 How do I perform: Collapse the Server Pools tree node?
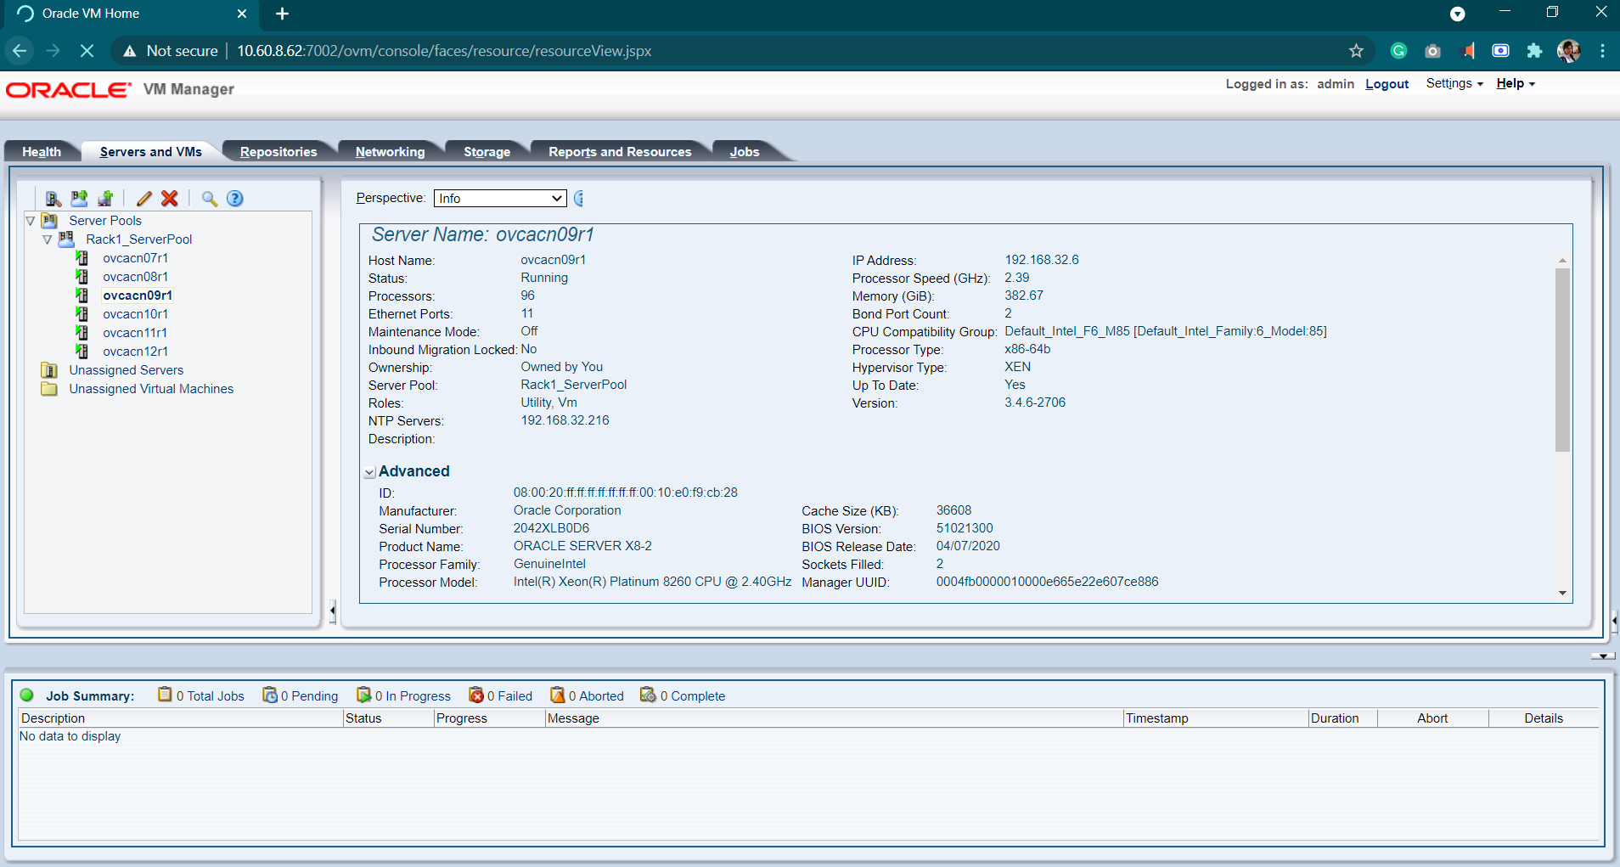[31, 221]
